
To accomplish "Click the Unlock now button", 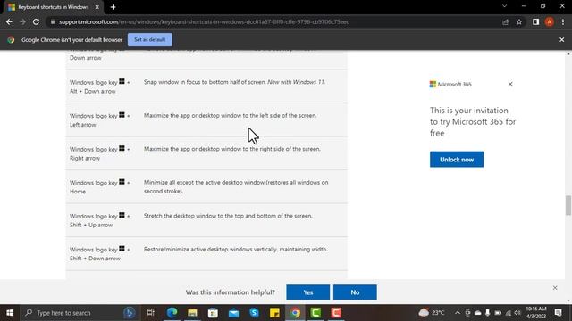I will (457, 160).
